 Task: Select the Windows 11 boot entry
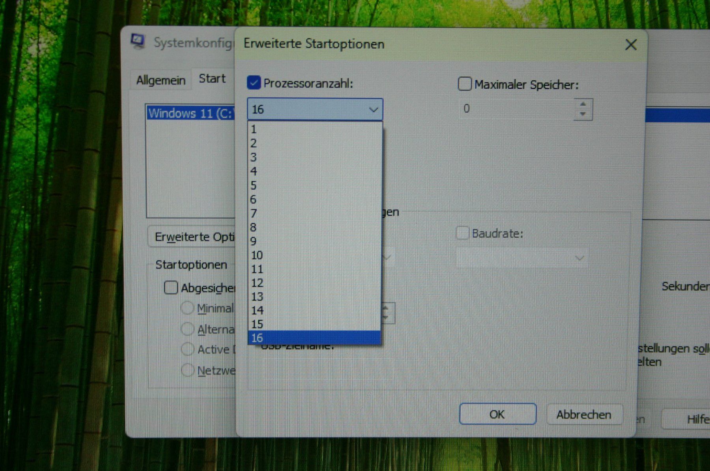click(x=191, y=114)
